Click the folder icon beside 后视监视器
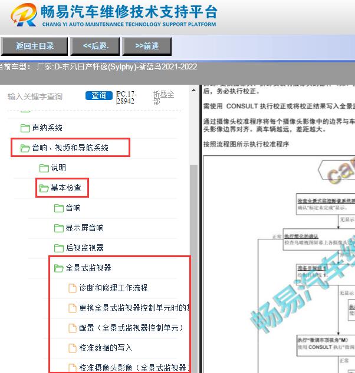Screen dimensions: 355x373 (58, 248)
